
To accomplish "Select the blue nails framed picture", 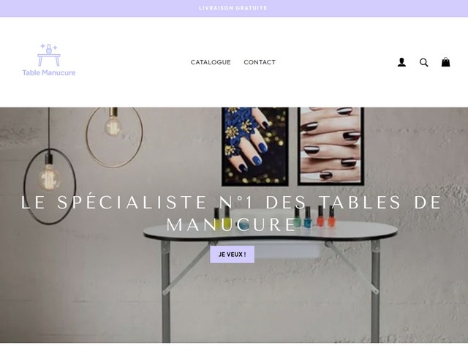I will point(255,146).
